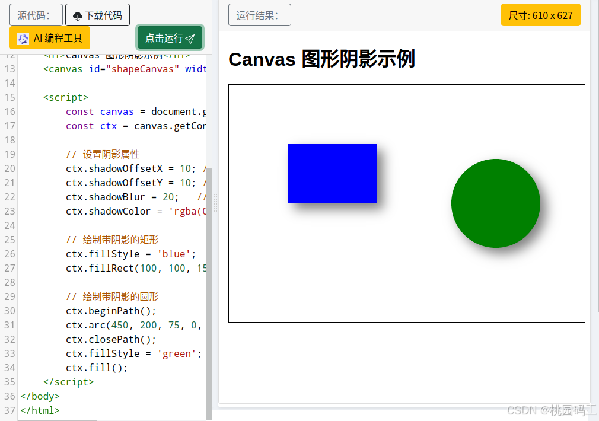Image resolution: width=599 pixels, height=421 pixels.
Task: Click the blue rectangle on canvas
Action: pyautogui.click(x=332, y=174)
